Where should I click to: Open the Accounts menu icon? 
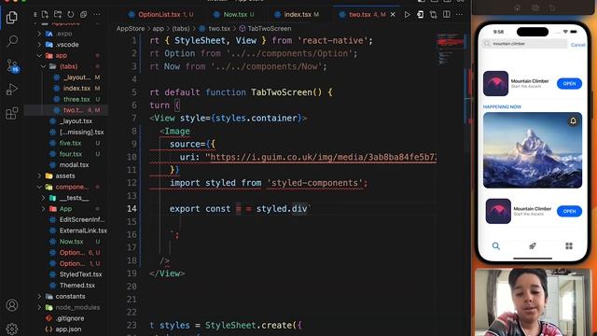pos(12,305)
